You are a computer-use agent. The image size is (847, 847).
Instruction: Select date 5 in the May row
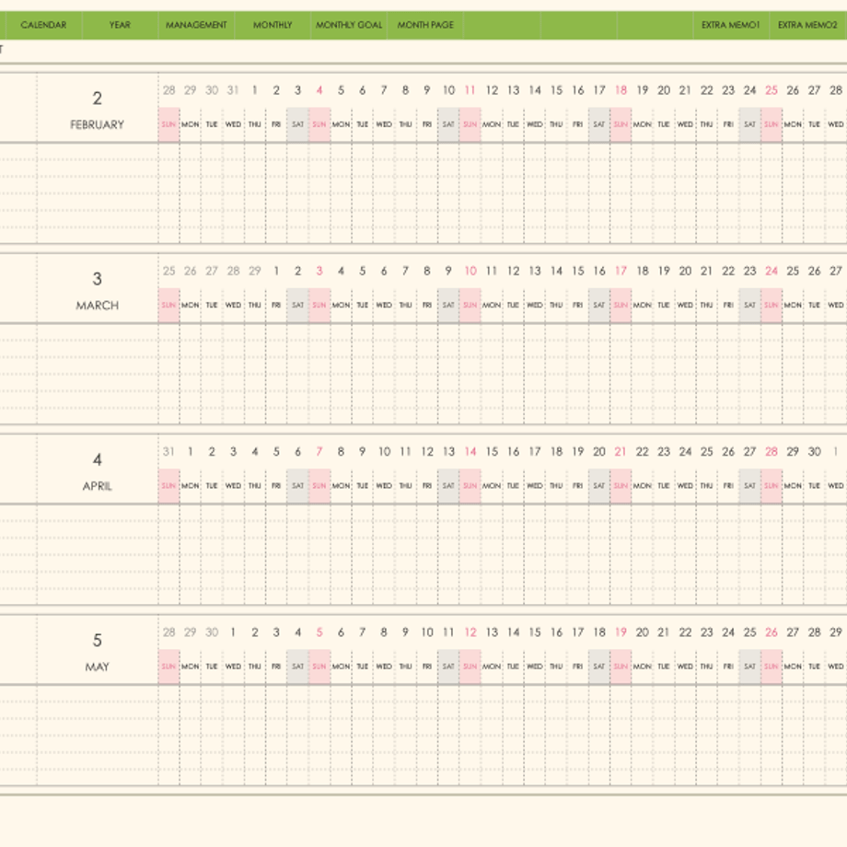point(319,632)
